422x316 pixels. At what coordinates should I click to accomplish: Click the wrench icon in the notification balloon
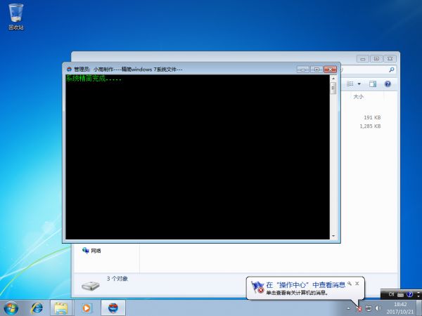[x=350, y=284]
